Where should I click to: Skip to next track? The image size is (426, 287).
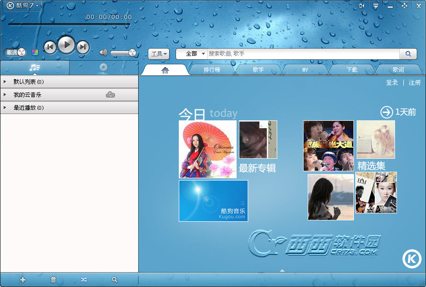(x=83, y=47)
